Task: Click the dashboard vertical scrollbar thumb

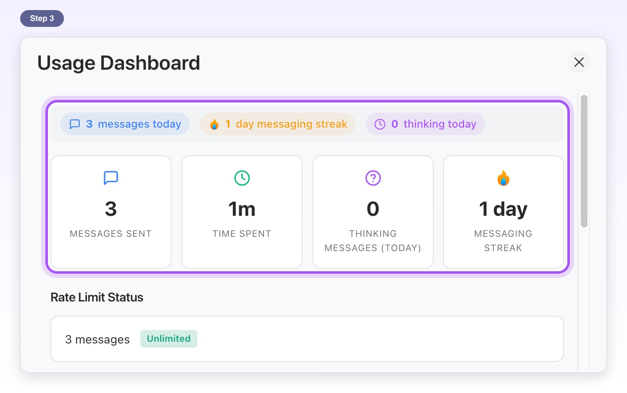Action: [584, 161]
